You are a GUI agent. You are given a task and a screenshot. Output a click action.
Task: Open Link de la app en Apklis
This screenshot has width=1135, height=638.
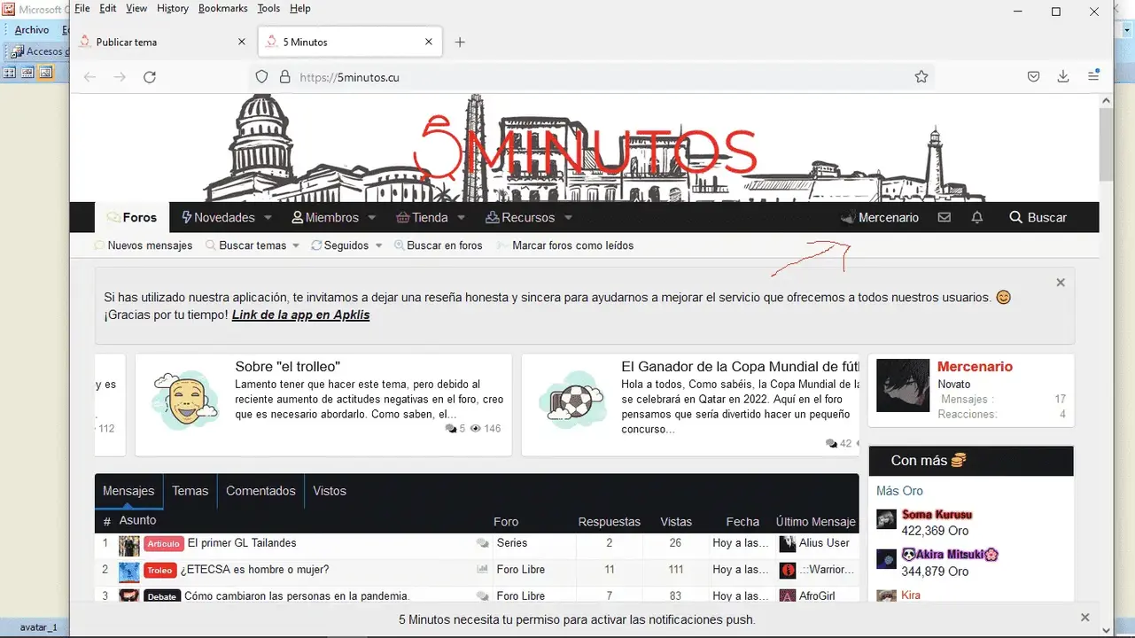click(x=300, y=315)
